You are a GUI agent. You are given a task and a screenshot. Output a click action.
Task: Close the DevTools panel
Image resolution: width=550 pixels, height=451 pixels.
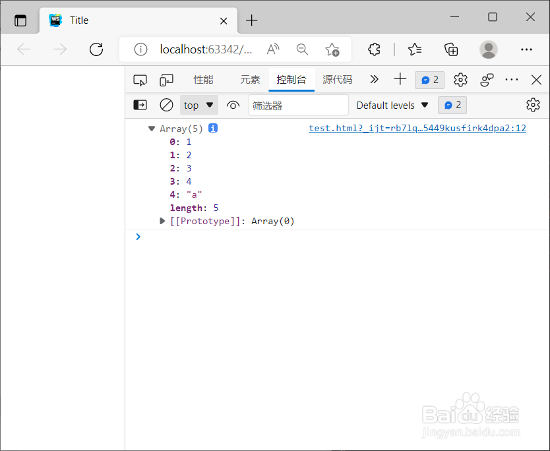tap(536, 80)
